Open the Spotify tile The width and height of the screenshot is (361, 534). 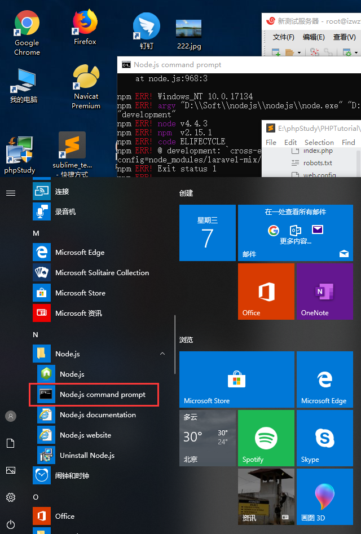(266, 438)
